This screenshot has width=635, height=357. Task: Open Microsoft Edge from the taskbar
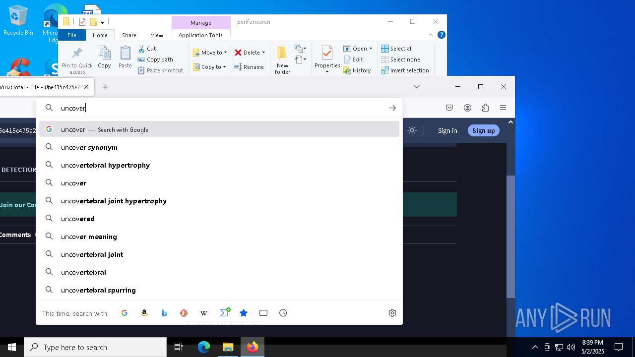[x=204, y=347]
